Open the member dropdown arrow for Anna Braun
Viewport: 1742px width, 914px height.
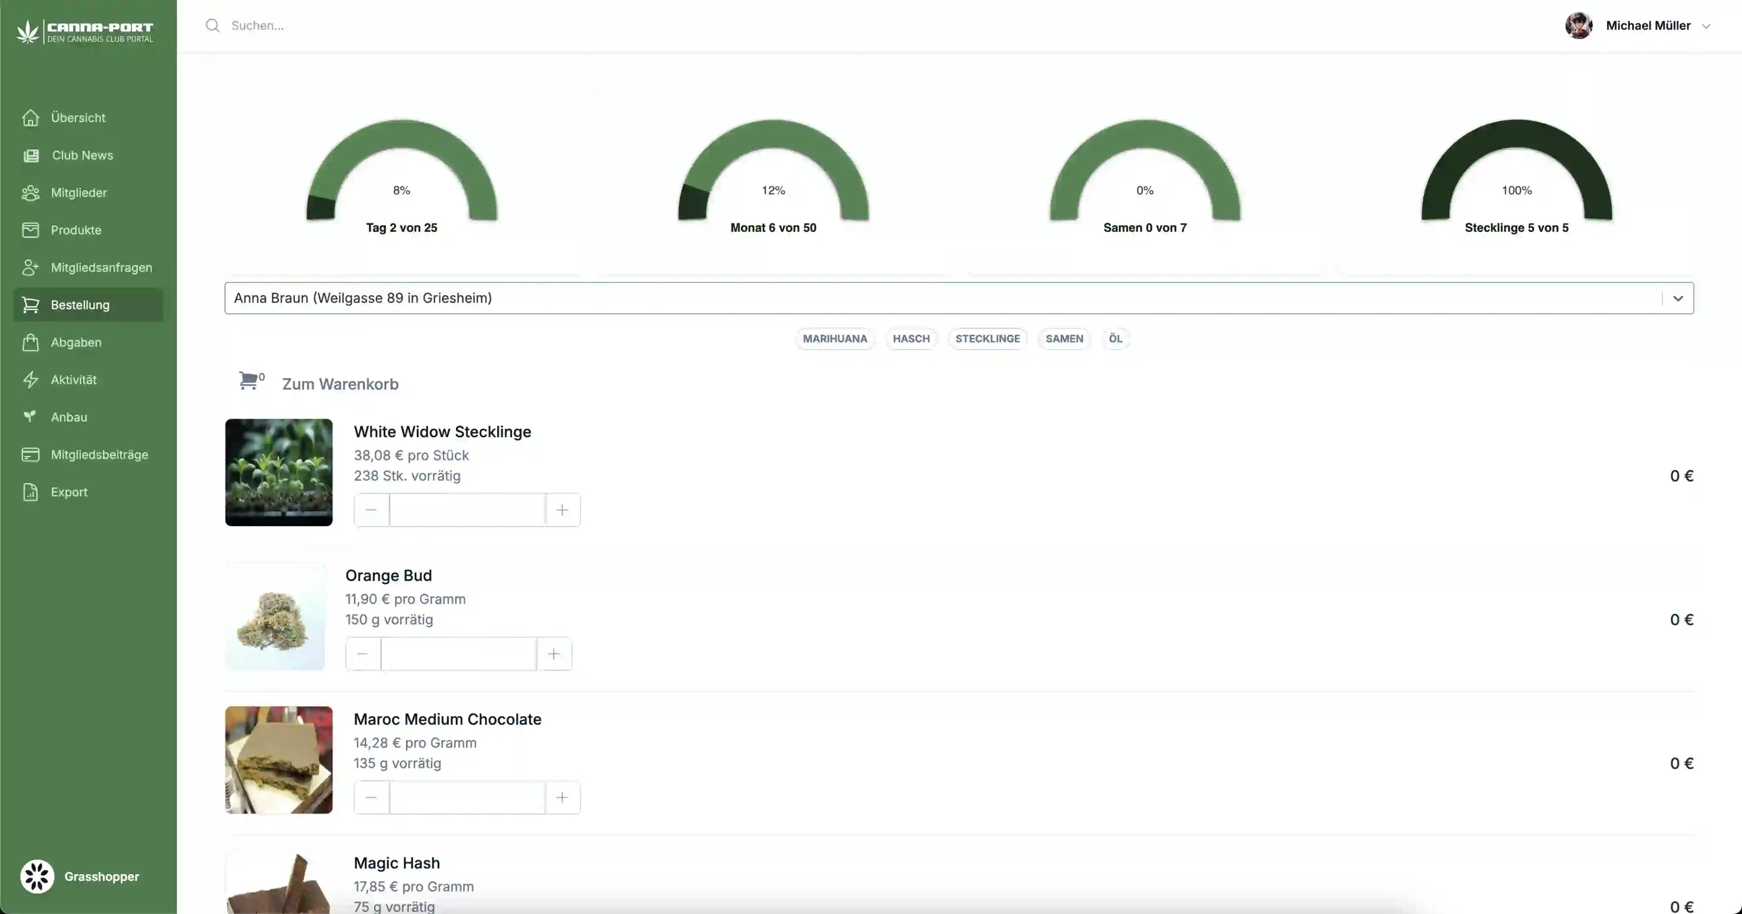(x=1678, y=298)
